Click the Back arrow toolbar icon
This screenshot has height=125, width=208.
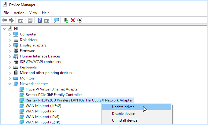click(4, 20)
